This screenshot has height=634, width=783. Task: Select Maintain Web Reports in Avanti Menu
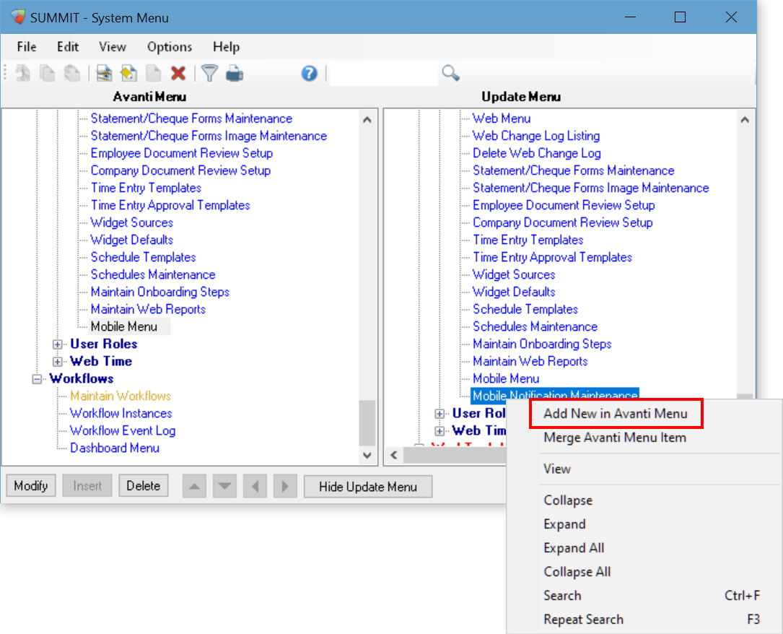(148, 309)
